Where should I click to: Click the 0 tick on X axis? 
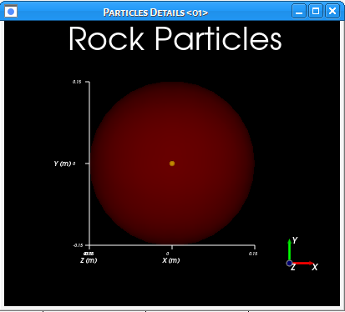point(167,254)
